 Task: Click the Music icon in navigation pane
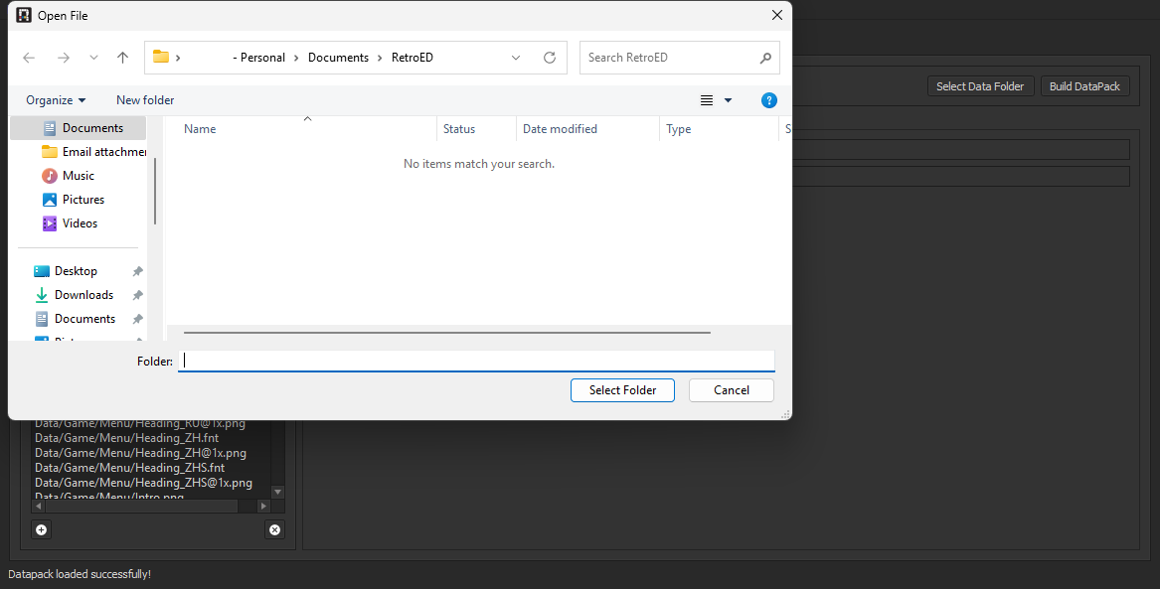point(50,175)
